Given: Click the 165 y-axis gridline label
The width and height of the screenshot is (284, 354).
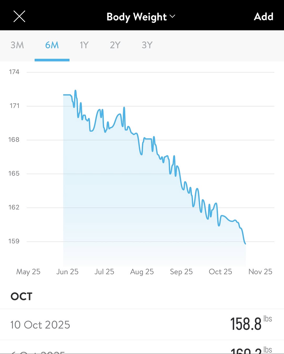Looking at the screenshot, I should (14, 173).
